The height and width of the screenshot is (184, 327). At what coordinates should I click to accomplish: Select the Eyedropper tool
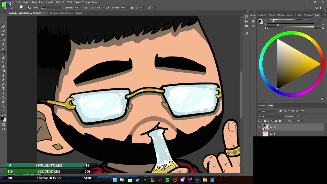coord(3,44)
